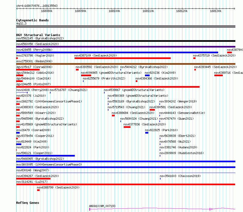Select dgv9378n54 (Cooper2011) label
Screen dimensions: 243x212
click(x=35, y=136)
